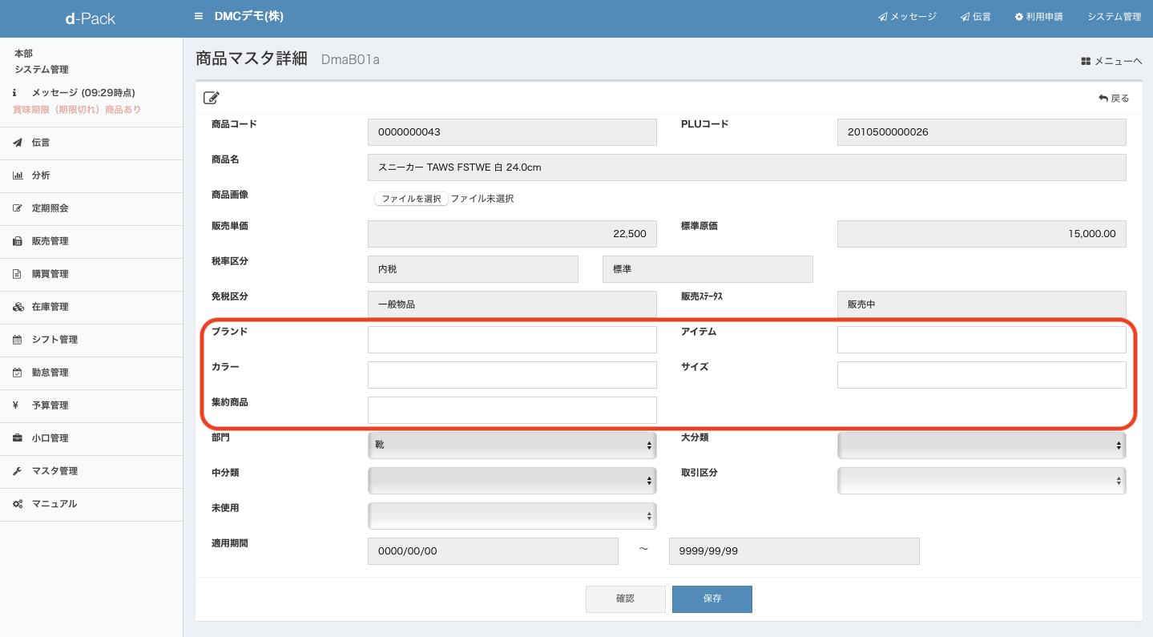This screenshot has width=1153, height=637.
Task: Open 分析 chart item in sidebar
Action: coord(41,175)
